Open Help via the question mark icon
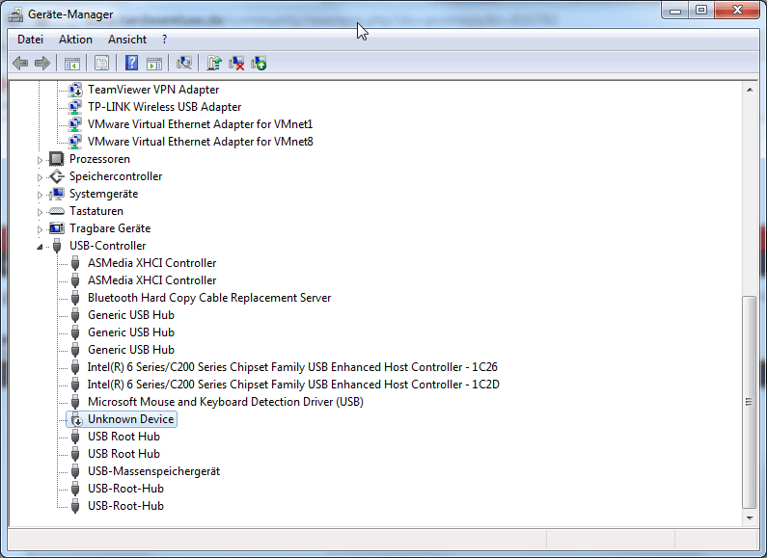This screenshot has width=767, height=558. [131, 63]
